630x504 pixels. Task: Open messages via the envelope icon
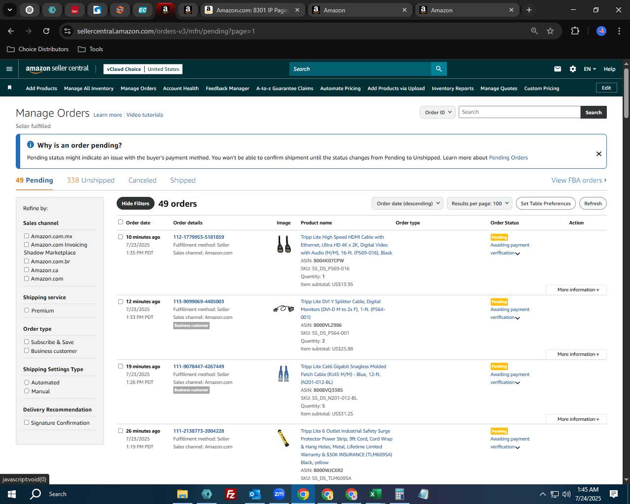(x=558, y=69)
